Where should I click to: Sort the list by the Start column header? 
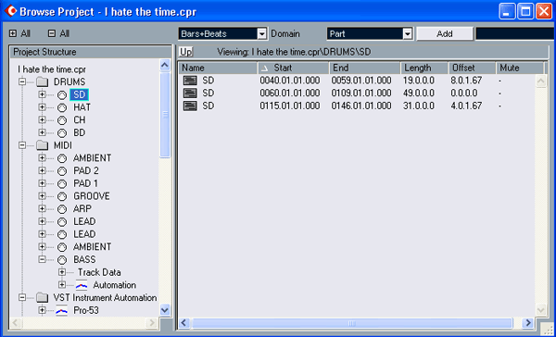[x=293, y=68]
